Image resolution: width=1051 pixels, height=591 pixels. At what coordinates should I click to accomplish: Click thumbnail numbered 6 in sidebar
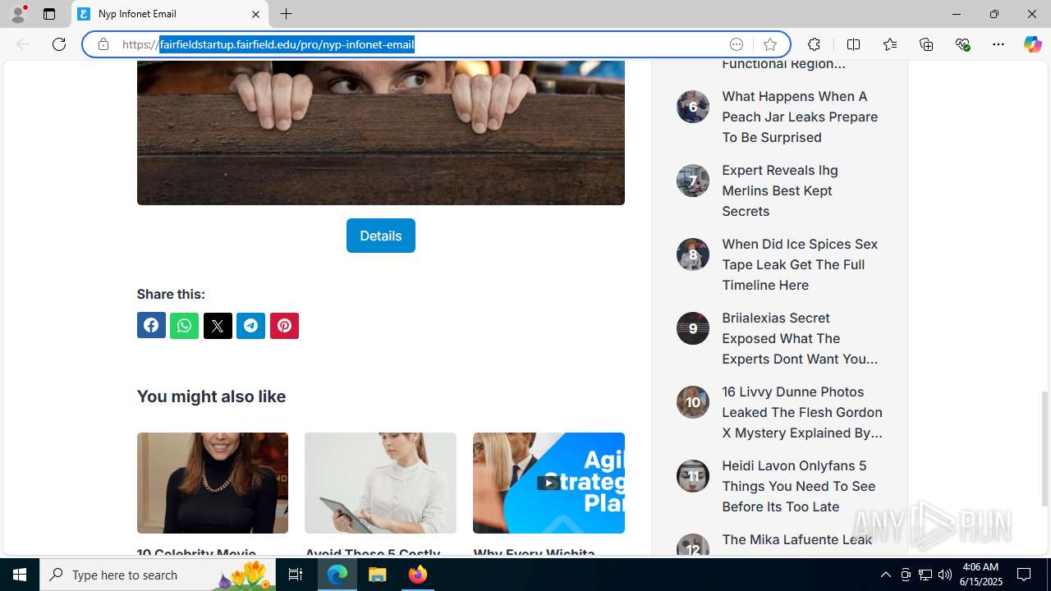pyautogui.click(x=693, y=107)
